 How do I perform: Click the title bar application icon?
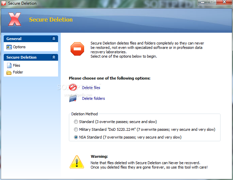click(4, 3)
